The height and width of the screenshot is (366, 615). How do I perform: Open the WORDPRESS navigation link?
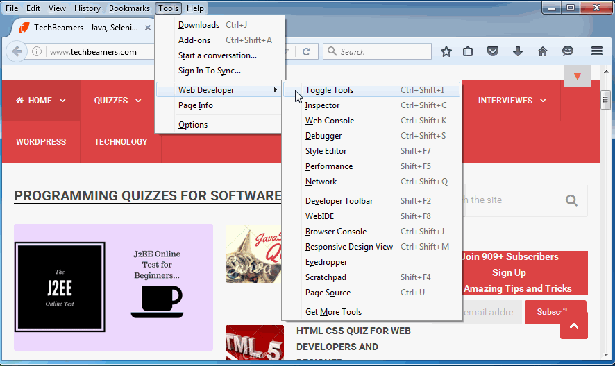pyautogui.click(x=41, y=142)
